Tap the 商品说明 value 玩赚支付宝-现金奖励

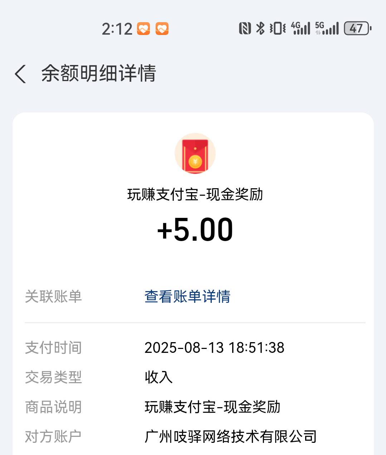[213, 407]
